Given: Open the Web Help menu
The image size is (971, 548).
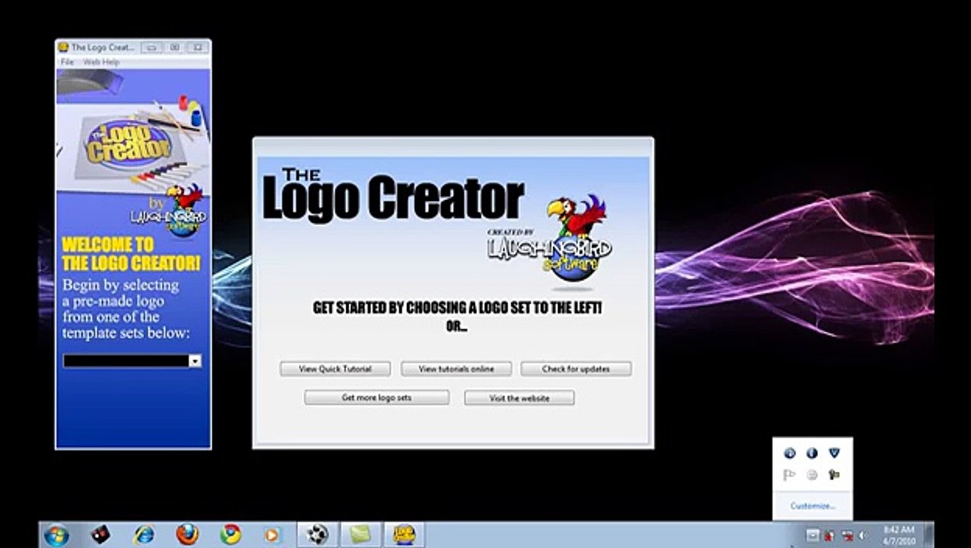Looking at the screenshot, I should pyautogui.click(x=101, y=62).
